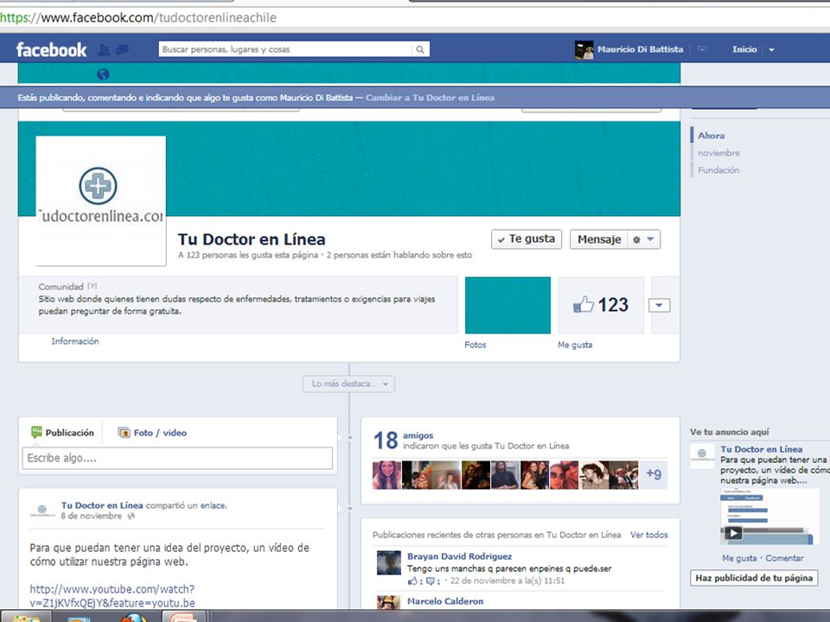
Task: Switch identity via Cambiar a Tu Doctor en Línea
Action: [430, 98]
